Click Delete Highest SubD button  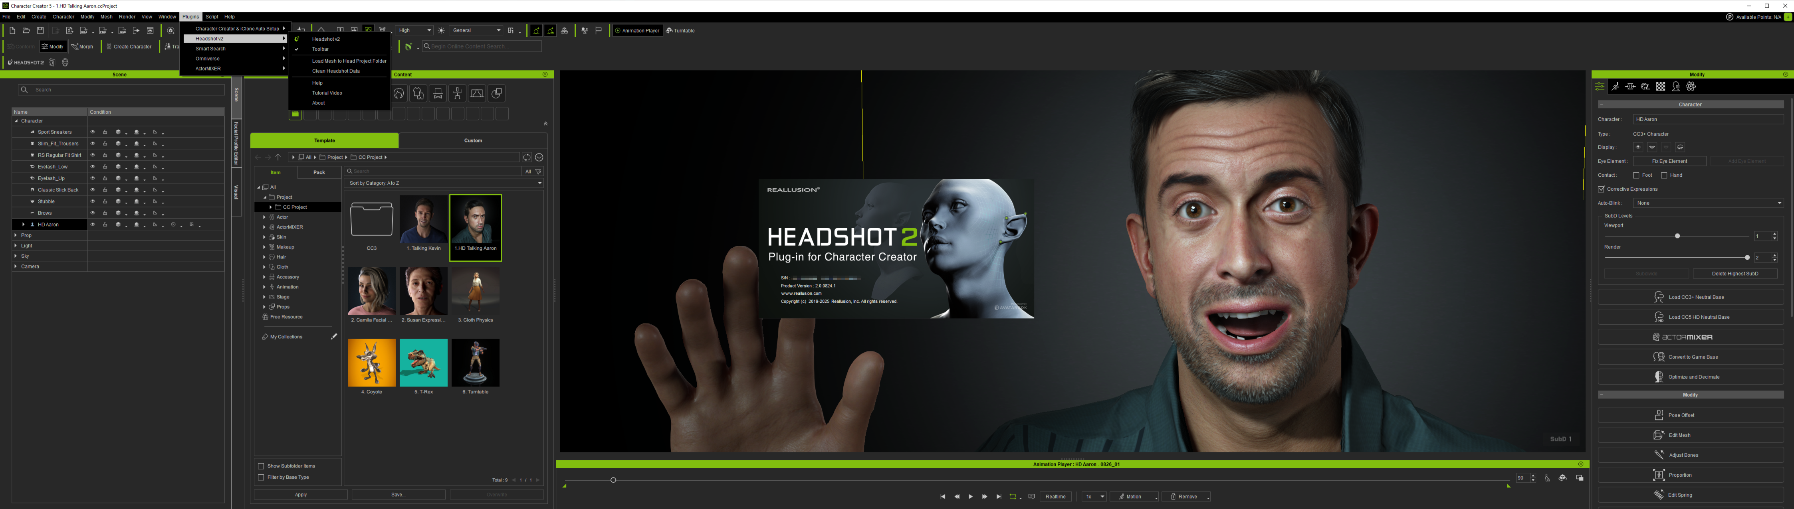[x=1735, y=274]
